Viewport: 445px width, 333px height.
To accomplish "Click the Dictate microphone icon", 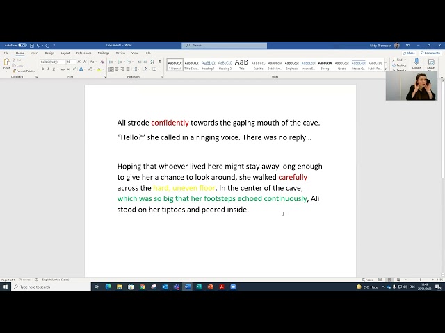I will [x=416, y=63].
